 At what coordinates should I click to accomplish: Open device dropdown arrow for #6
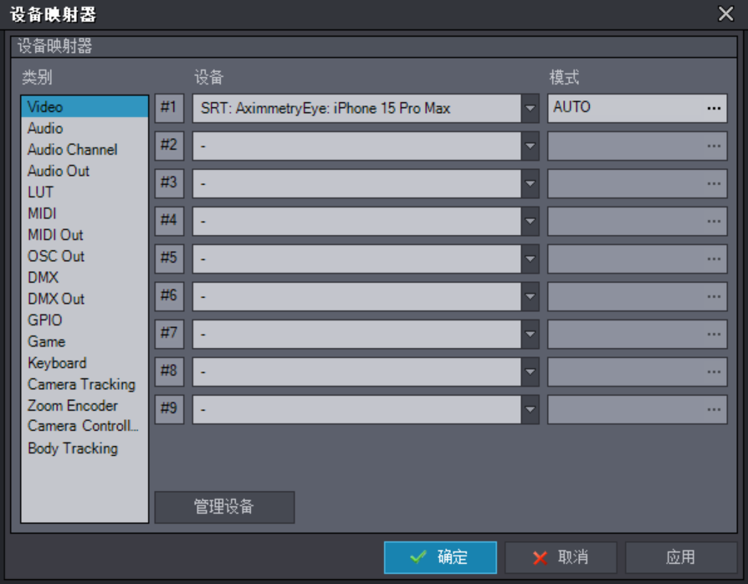[x=530, y=297]
